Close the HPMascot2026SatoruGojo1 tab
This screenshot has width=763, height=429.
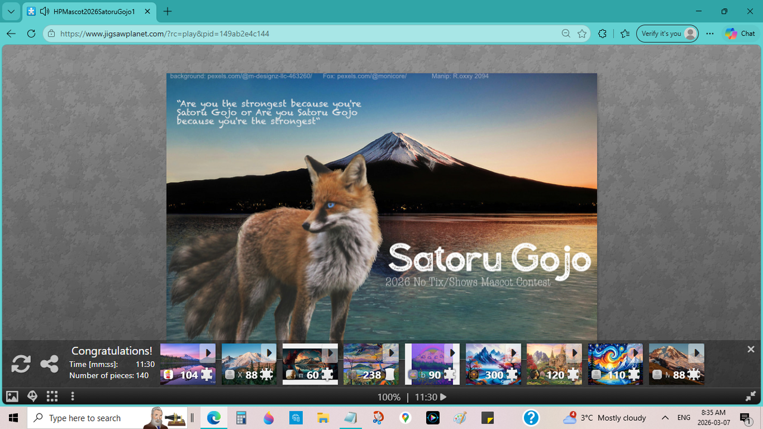coord(147,11)
